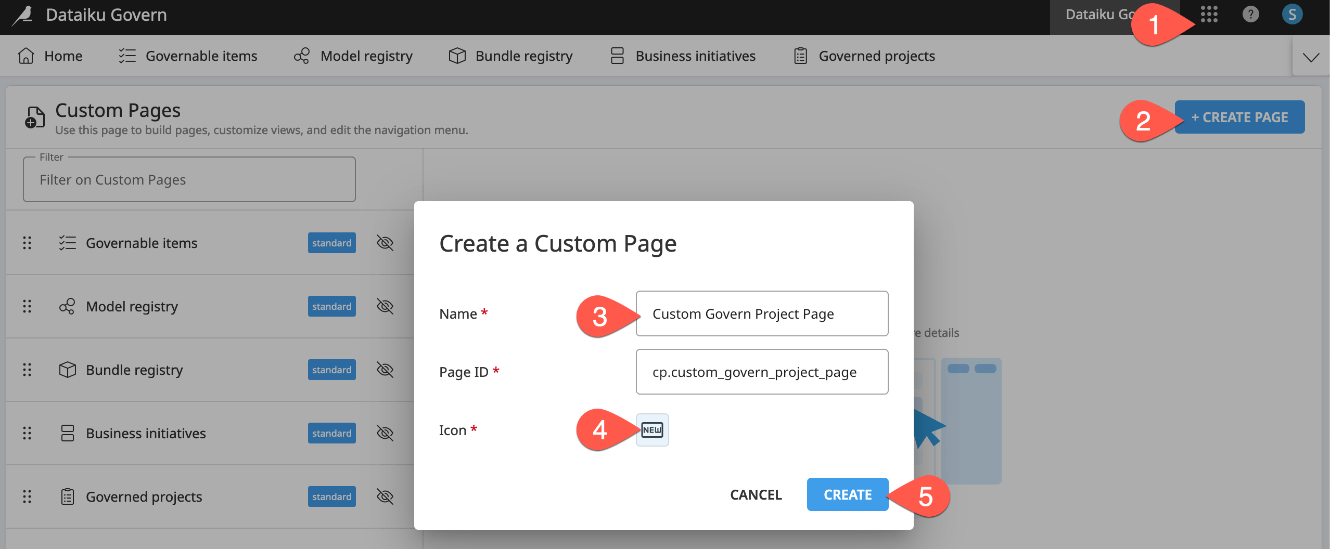Open the help question mark menu
The image size is (1330, 549).
[x=1250, y=14]
